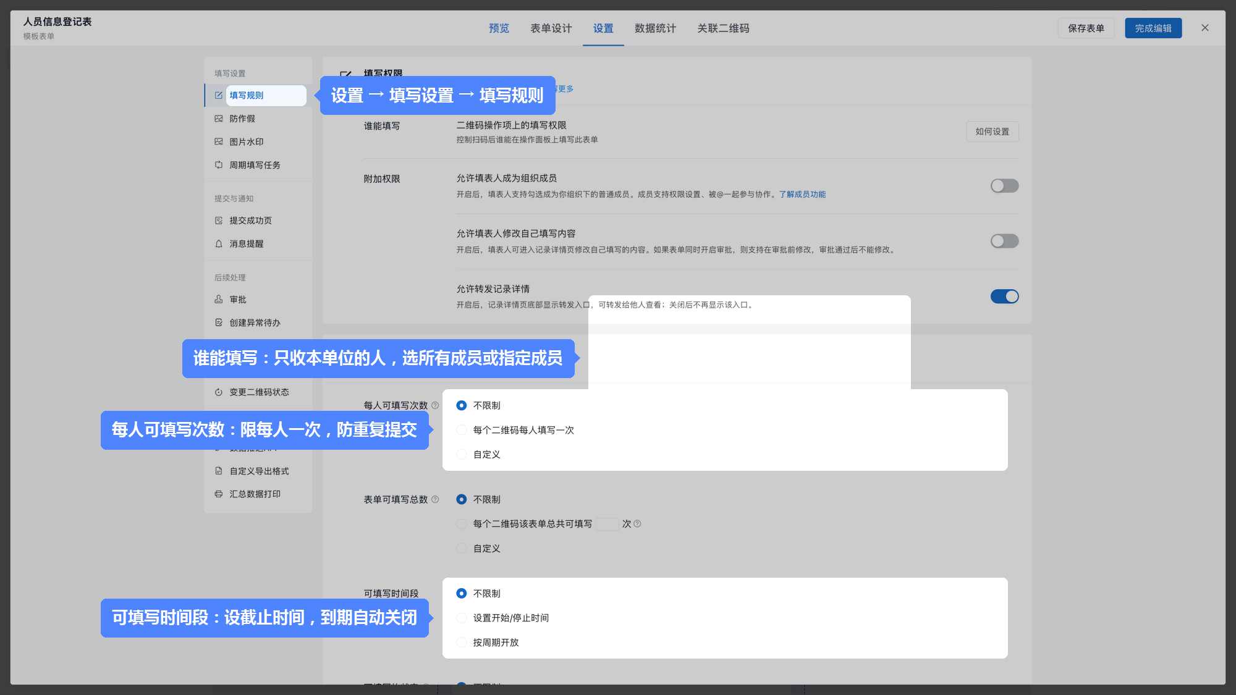Select 设置开始/停止时间 radio
The height and width of the screenshot is (695, 1236).
coord(461,618)
